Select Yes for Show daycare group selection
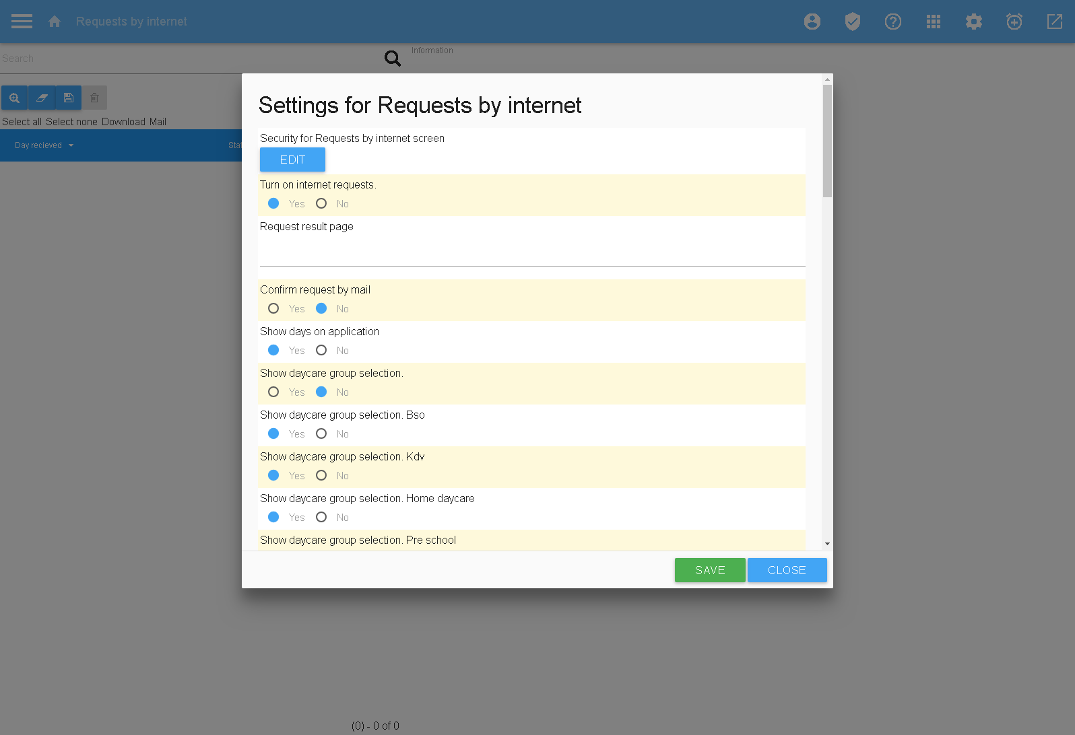 [273, 392]
